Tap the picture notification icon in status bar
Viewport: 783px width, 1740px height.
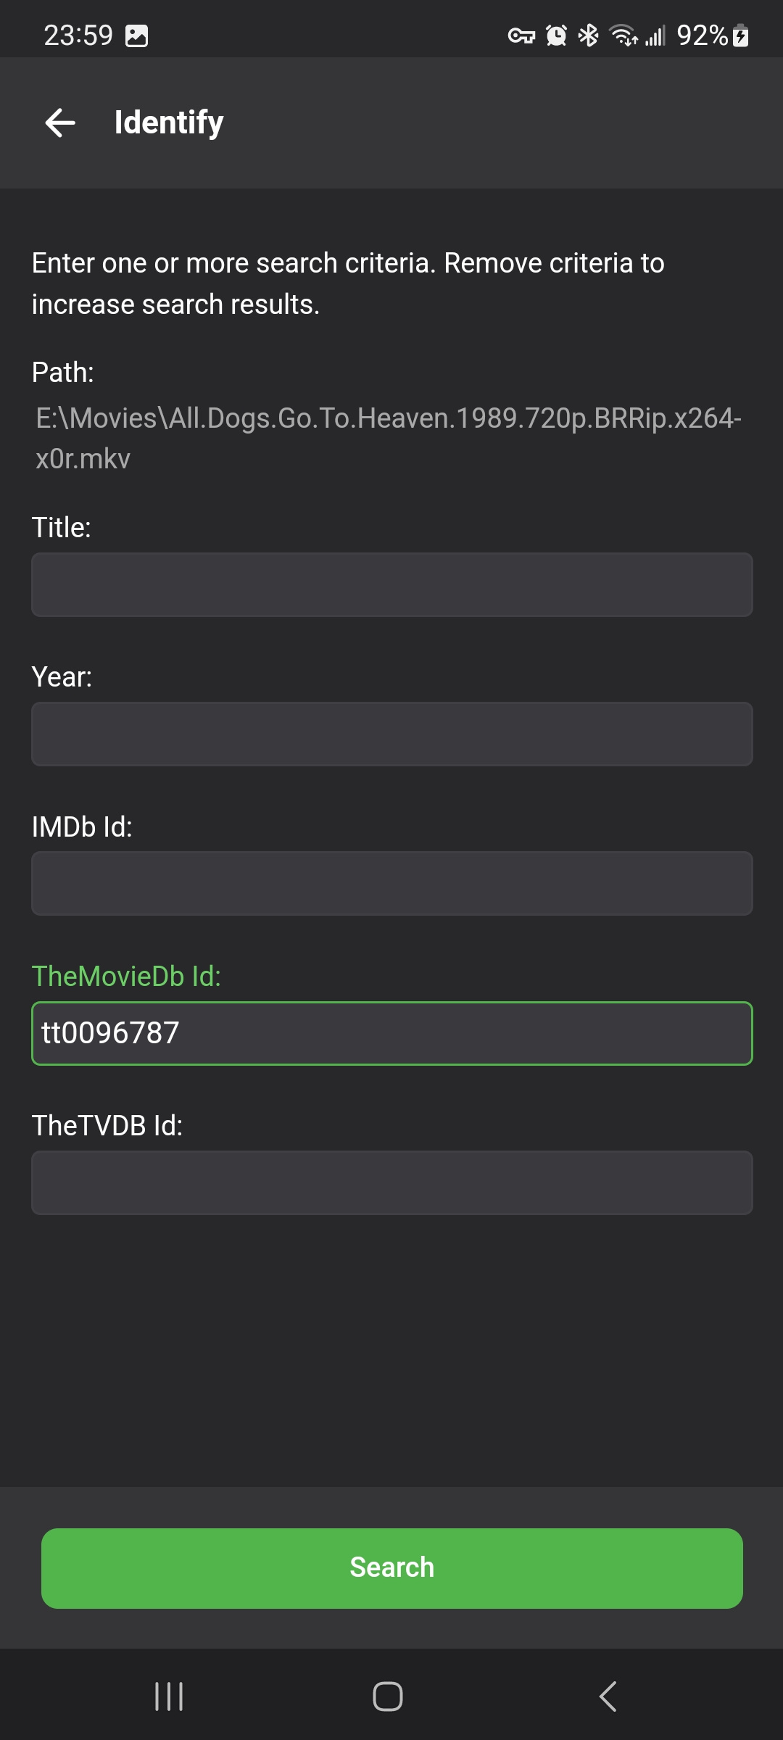[x=136, y=36]
